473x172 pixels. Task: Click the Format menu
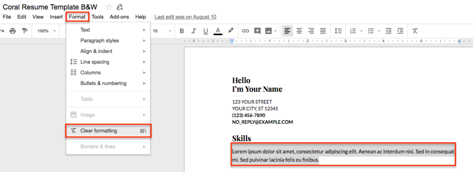[x=77, y=17]
